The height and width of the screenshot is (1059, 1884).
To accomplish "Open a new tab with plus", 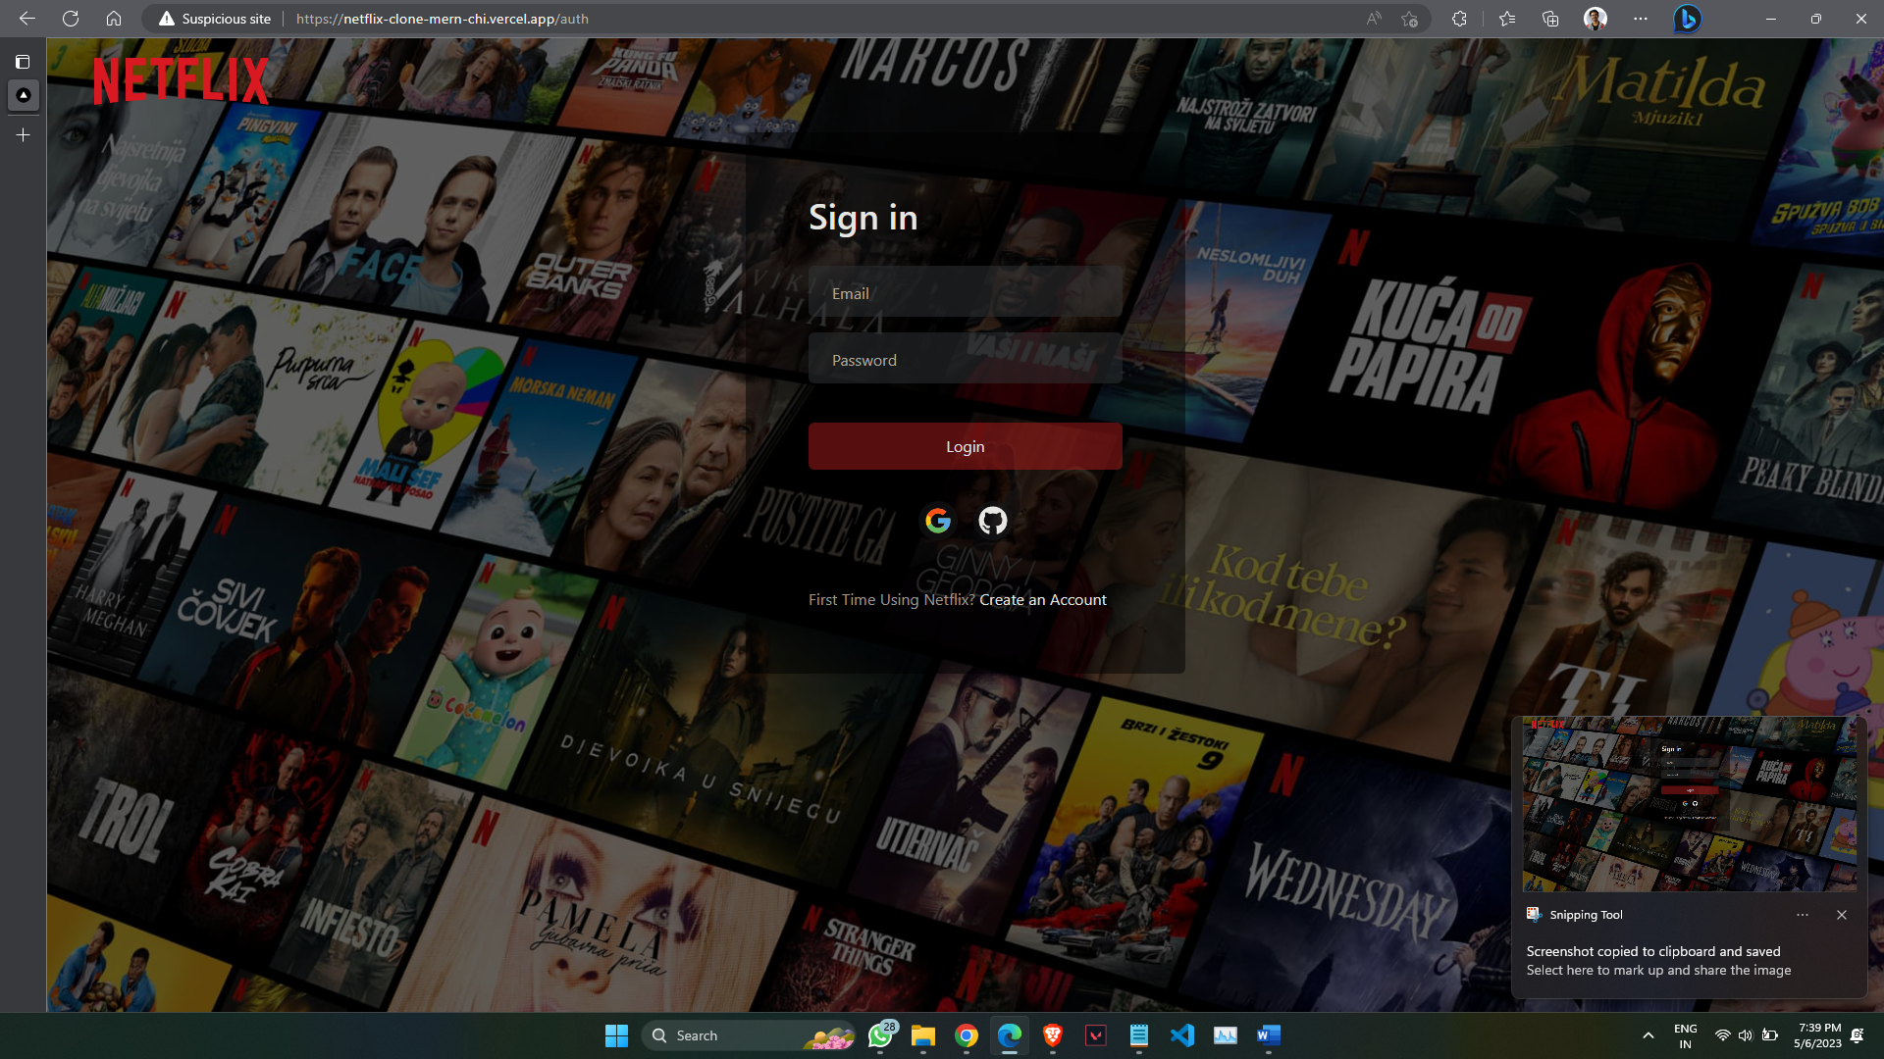I will (23, 135).
